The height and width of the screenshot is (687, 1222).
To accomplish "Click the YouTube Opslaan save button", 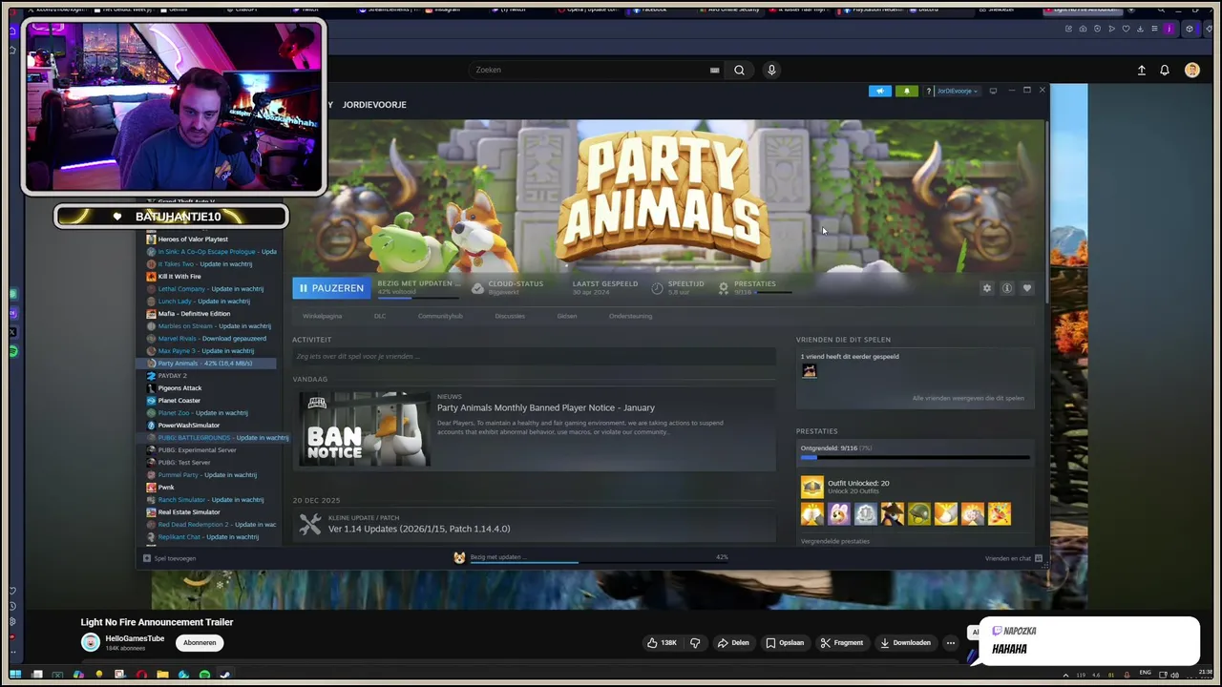I will pos(784,643).
